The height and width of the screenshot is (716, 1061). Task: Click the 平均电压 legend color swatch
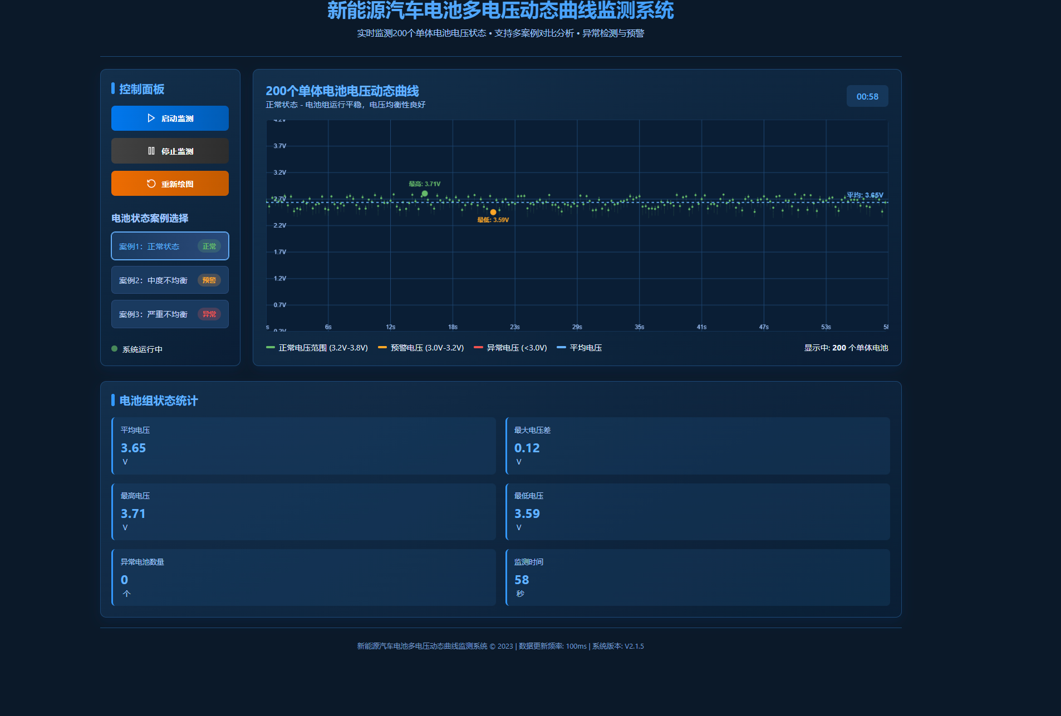click(x=561, y=348)
